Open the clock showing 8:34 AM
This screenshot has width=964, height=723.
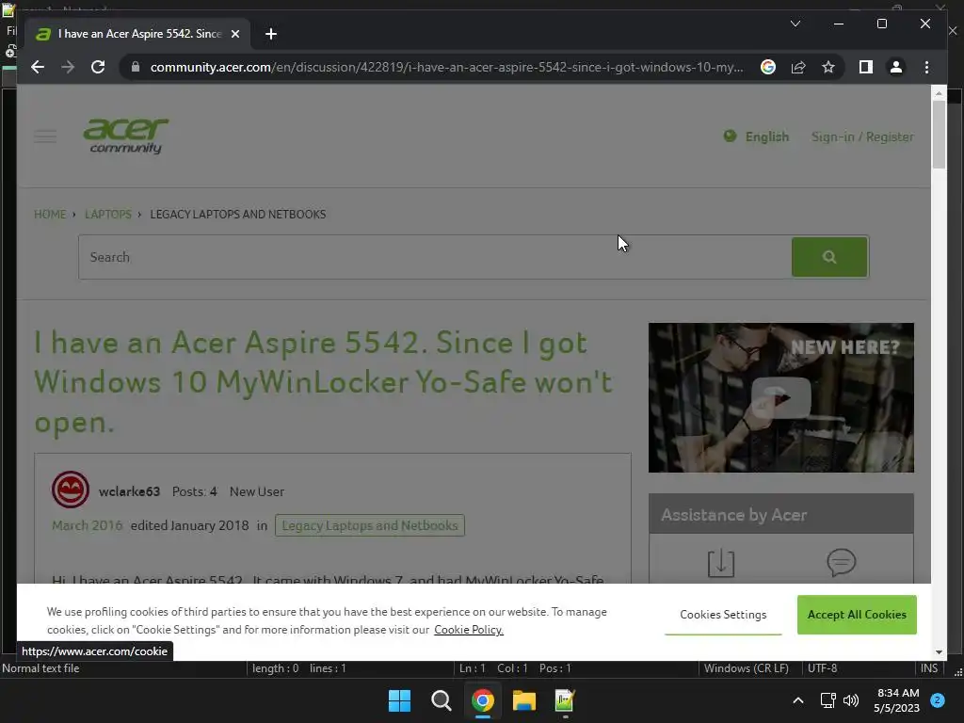(896, 700)
